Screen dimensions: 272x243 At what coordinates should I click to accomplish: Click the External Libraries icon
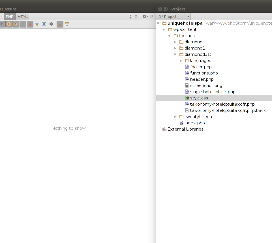pos(164,129)
